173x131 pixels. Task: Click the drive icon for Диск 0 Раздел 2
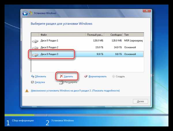[x=35, y=48]
